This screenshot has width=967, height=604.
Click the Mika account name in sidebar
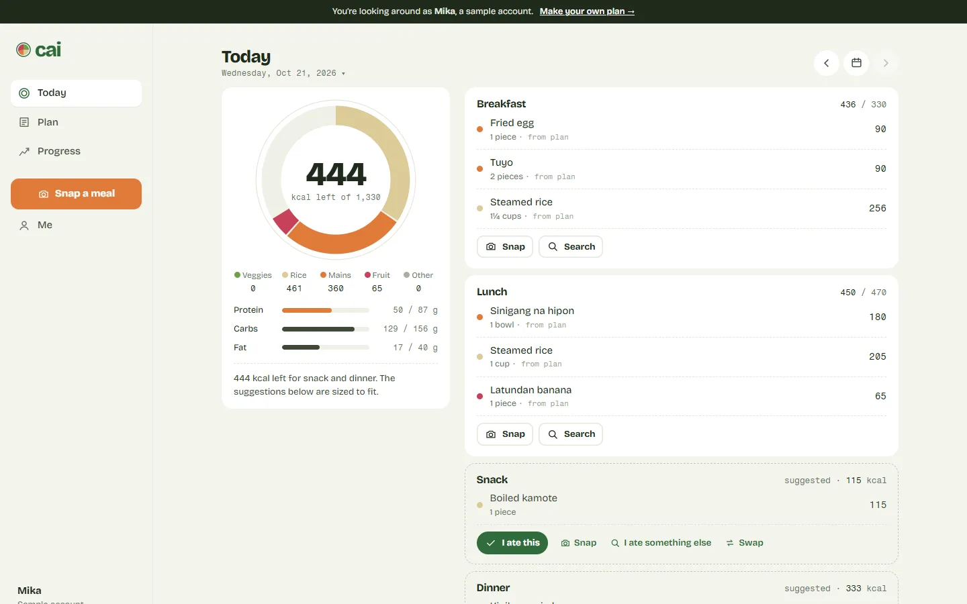[30, 591]
